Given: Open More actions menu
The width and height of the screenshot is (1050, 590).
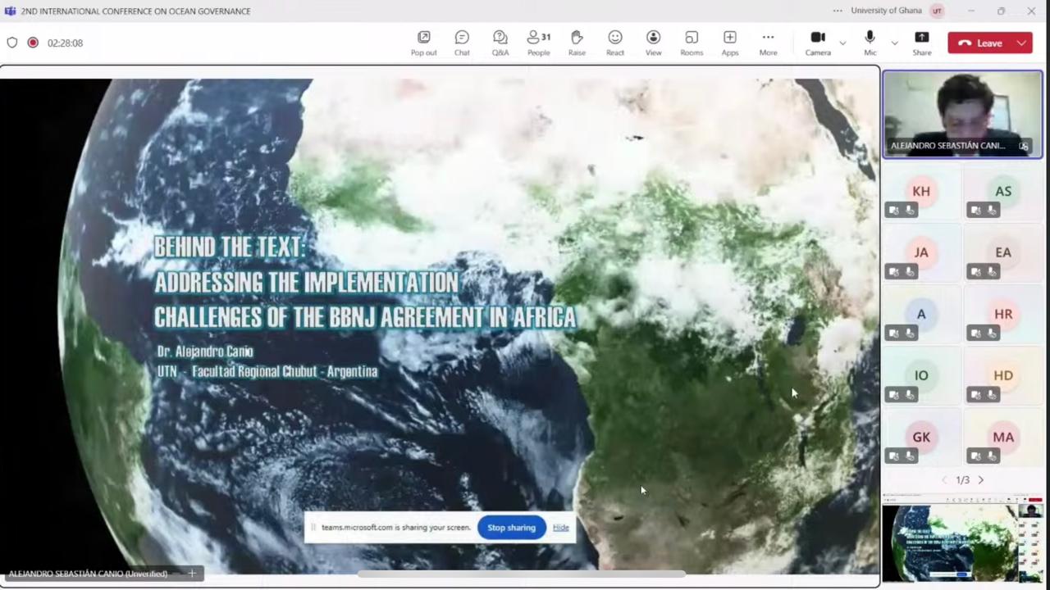Looking at the screenshot, I should pos(768,43).
